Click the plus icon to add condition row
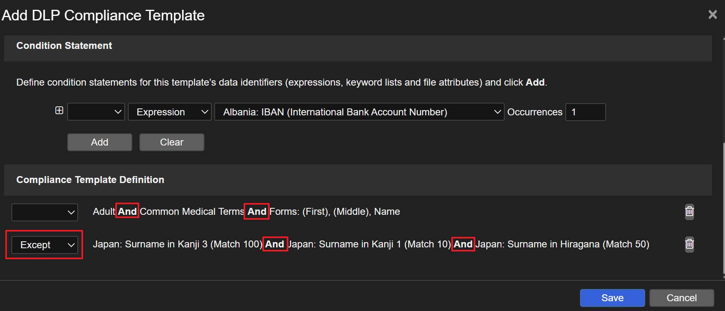 [x=59, y=110]
